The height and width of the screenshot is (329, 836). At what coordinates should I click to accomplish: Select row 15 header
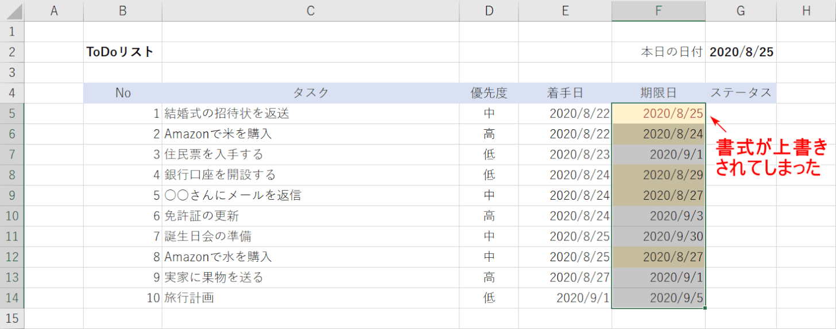12,319
